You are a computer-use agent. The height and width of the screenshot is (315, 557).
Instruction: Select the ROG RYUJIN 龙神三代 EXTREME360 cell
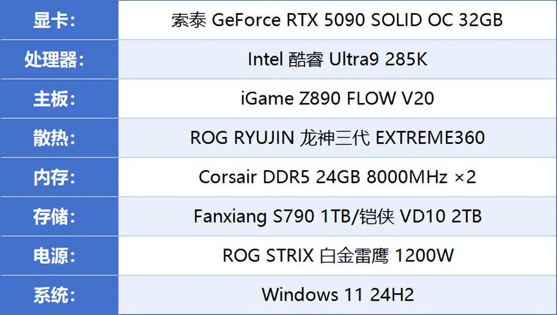(x=337, y=138)
